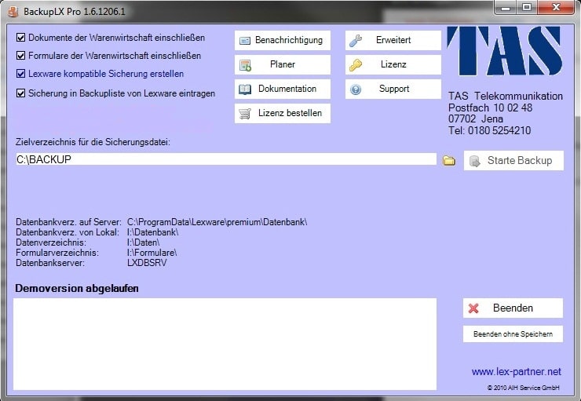Click inside the empty log output box
The image size is (581, 401).
point(225,344)
